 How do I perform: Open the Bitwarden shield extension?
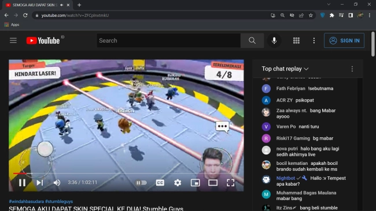pos(322,16)
